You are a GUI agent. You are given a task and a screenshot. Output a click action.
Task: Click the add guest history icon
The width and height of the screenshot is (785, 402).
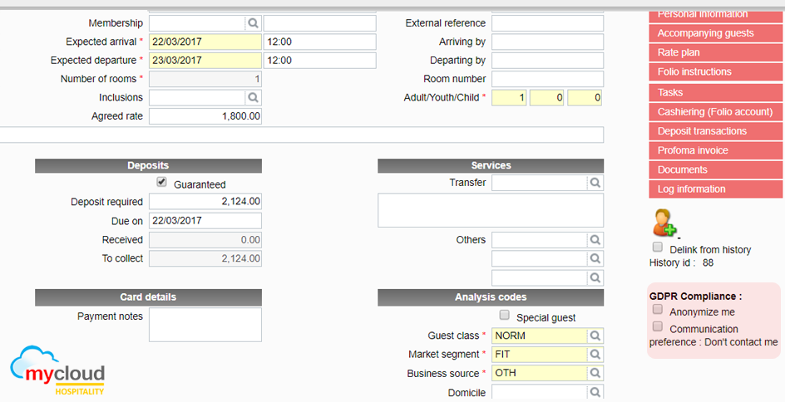[x=664, y=223]
